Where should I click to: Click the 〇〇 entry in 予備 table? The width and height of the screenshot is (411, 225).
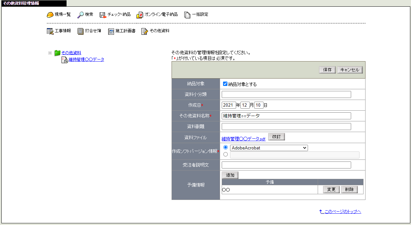coord(226,190)
